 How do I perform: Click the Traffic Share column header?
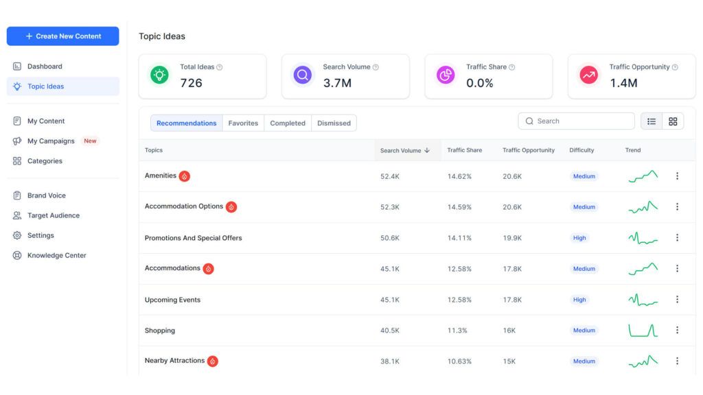pyautogui.click(x=465, y=150)
